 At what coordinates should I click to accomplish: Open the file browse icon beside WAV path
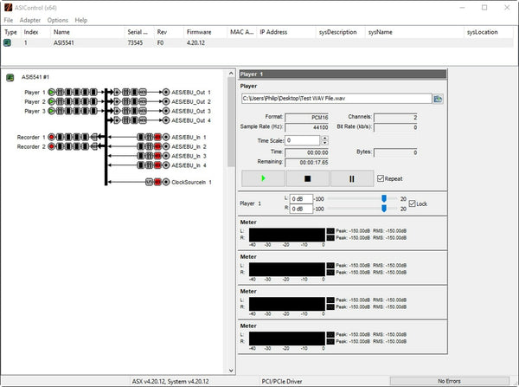click(439, 99)
